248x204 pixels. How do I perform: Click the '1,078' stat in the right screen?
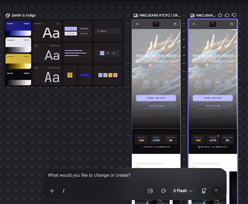(213, 140)
